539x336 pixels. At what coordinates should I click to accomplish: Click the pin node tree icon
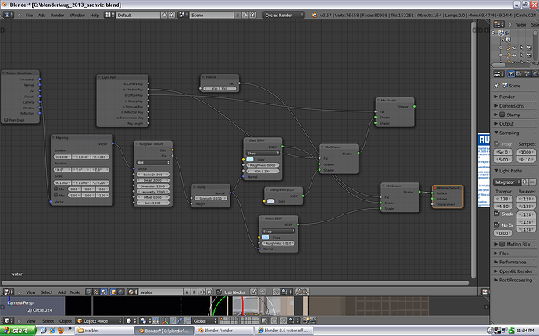point(253,292)
